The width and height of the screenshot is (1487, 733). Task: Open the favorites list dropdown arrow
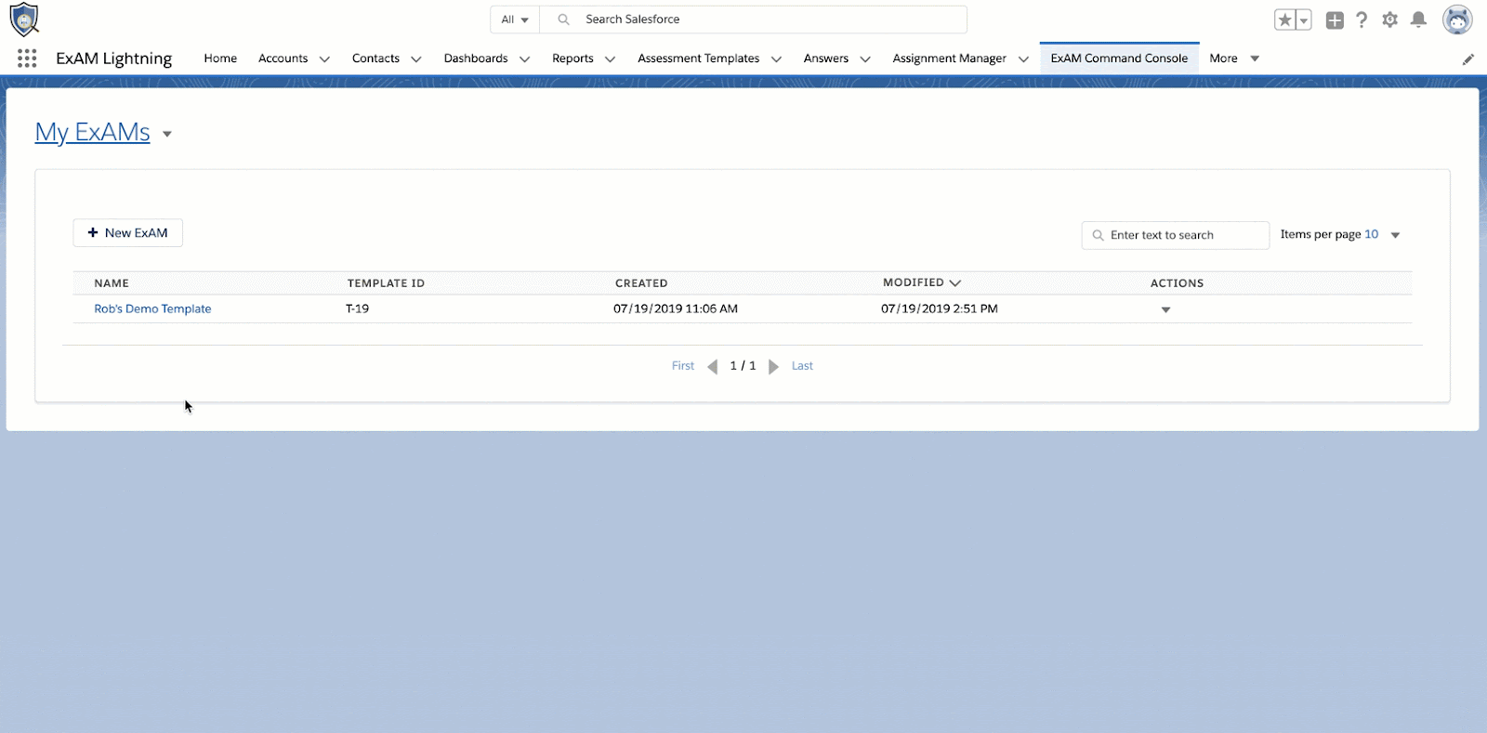[x=1304, y=20]
